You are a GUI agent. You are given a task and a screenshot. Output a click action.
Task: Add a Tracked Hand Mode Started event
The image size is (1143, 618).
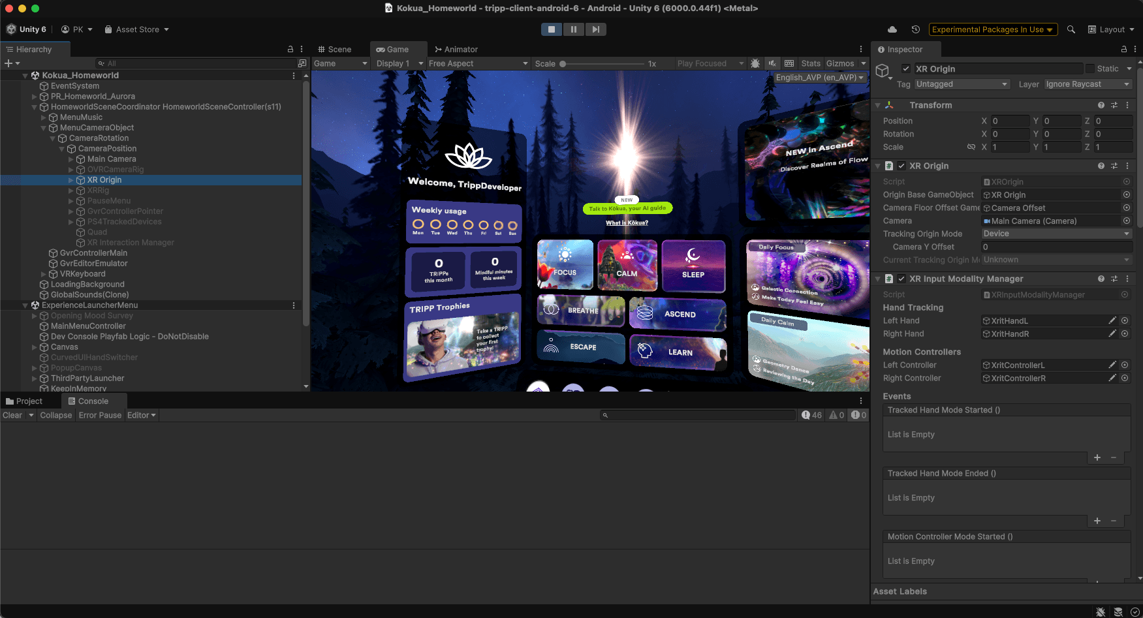[x=1097, y=457]
